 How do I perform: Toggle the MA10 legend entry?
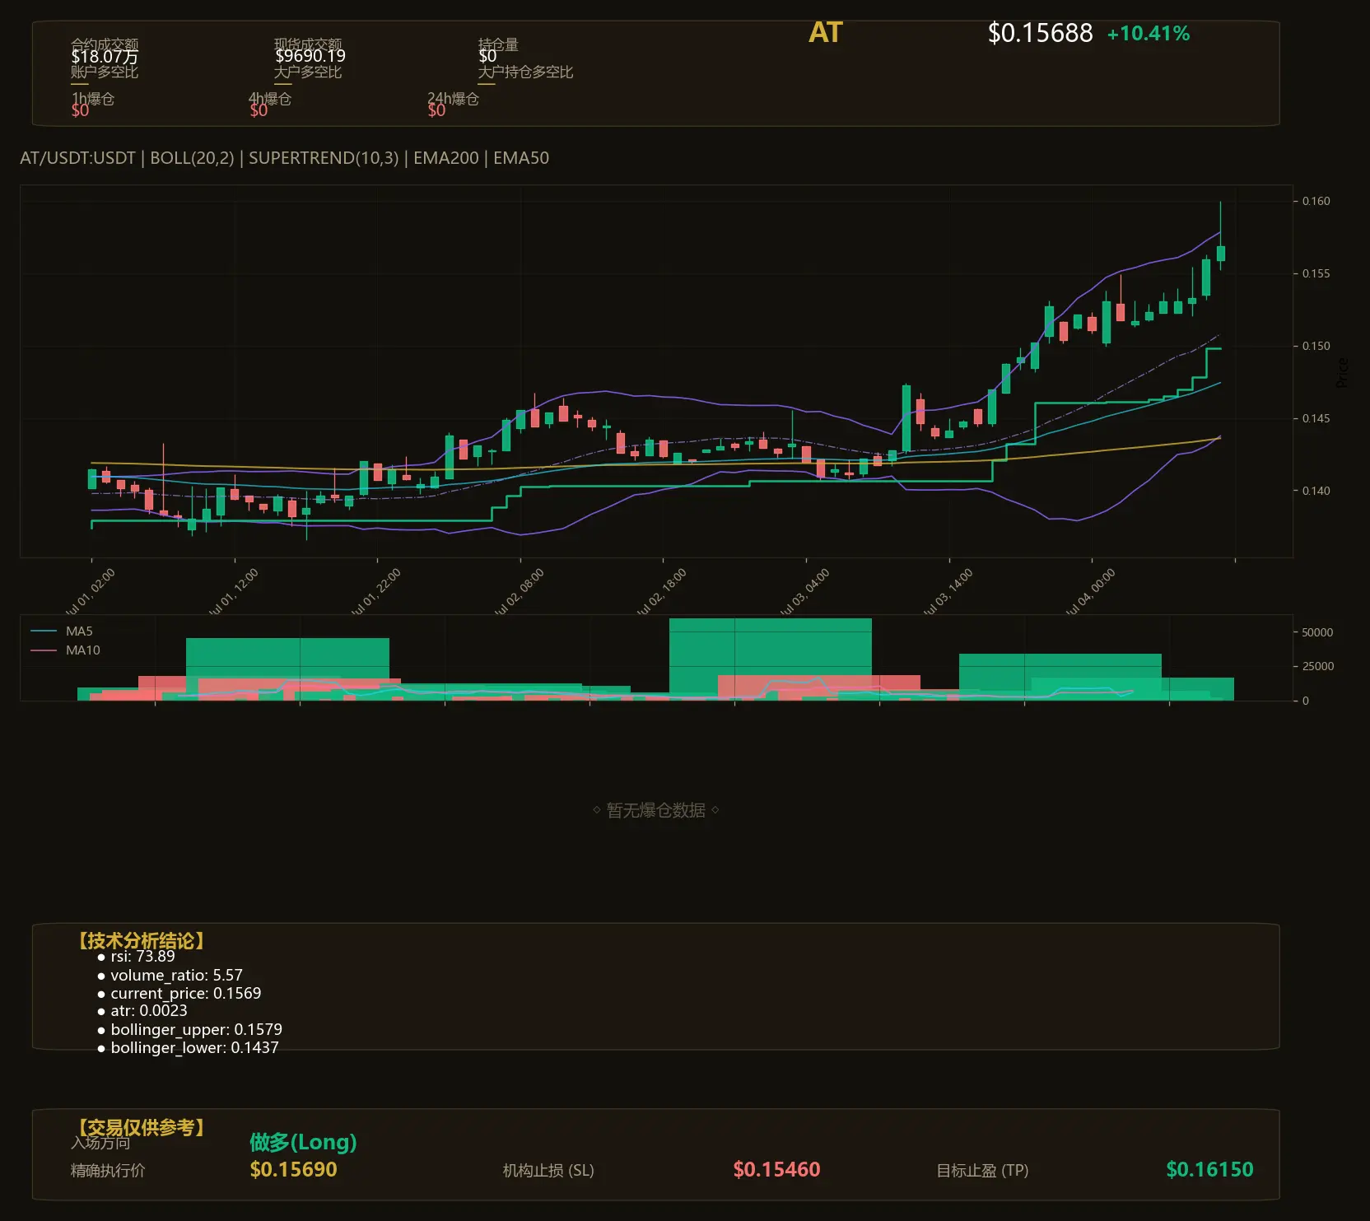65,650
